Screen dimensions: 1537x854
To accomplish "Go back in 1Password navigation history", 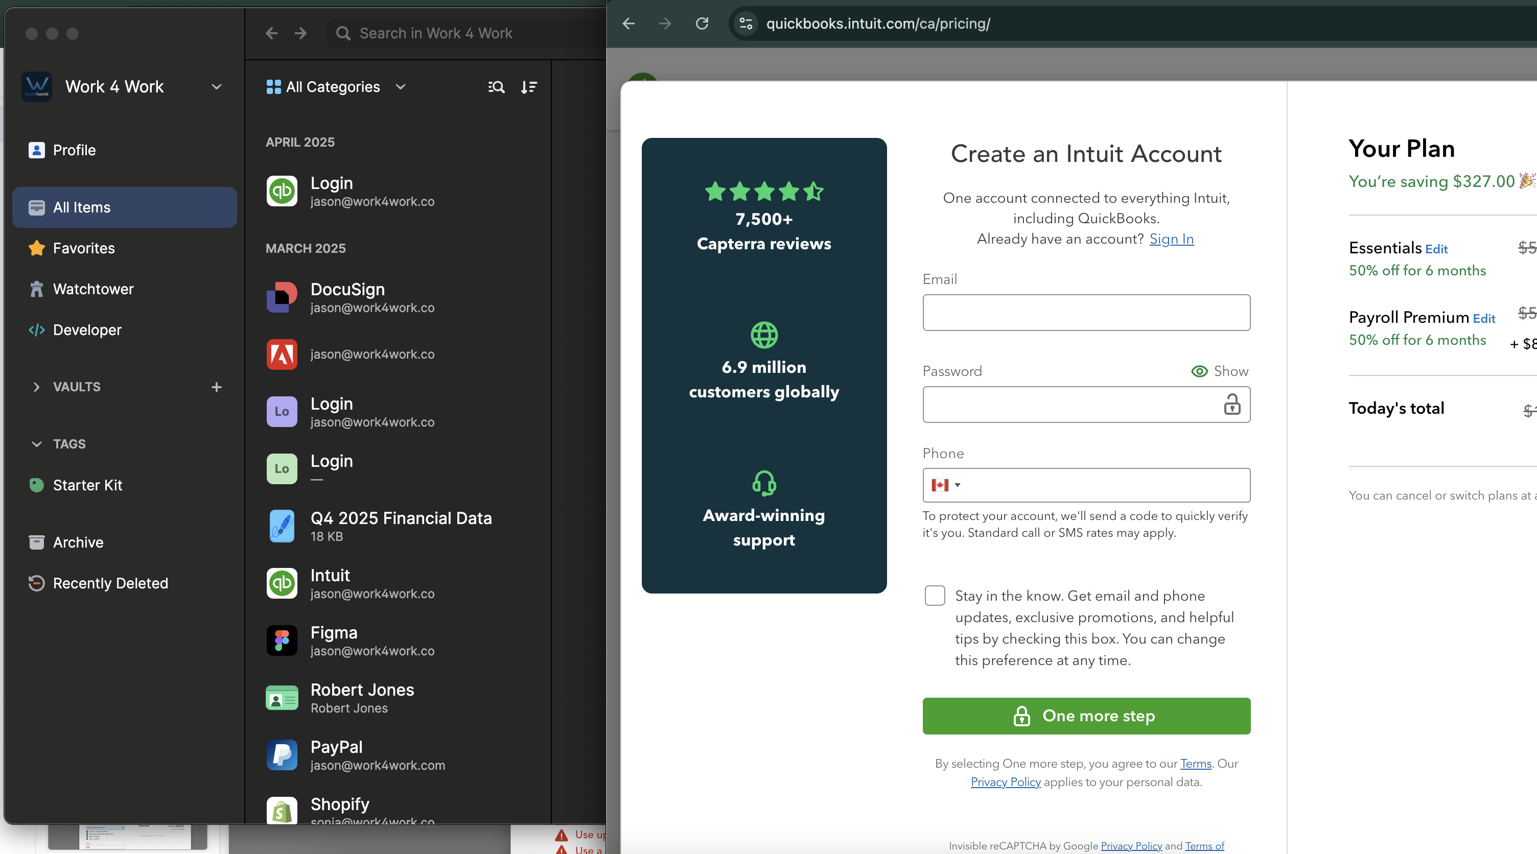I will (x=272, y=33).
